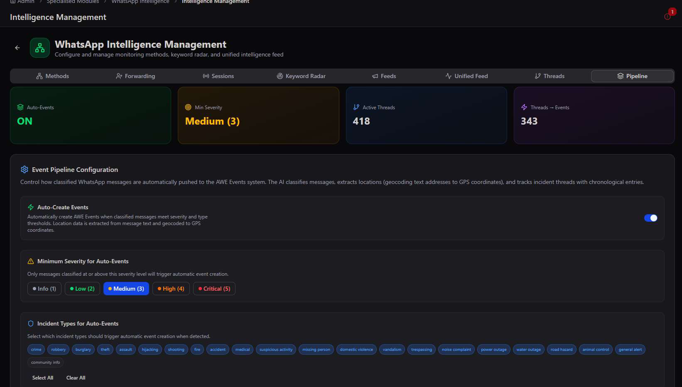Screen dimensions: 682x387
Task: Set minimum severity to High (4)
Action: tap(171, 289)
